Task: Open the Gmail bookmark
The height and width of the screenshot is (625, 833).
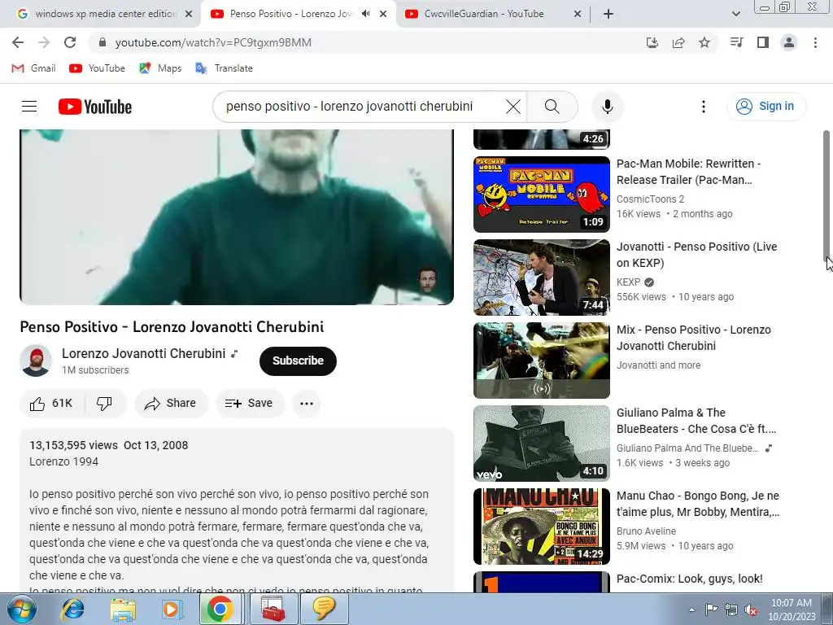Action: point(34,68)
